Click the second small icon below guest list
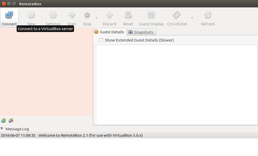Screen dimensions: 258x156 pyautogui.click(x=11, y=121)
